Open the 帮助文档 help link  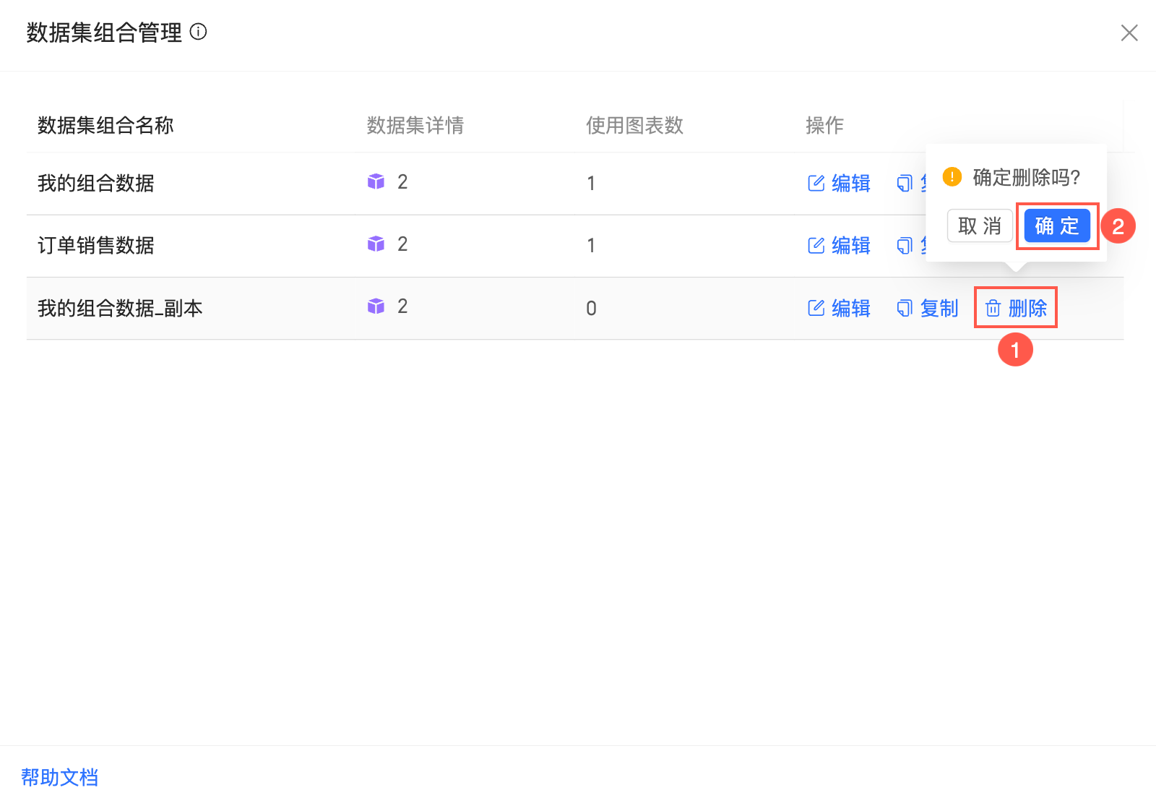(59, 777)
